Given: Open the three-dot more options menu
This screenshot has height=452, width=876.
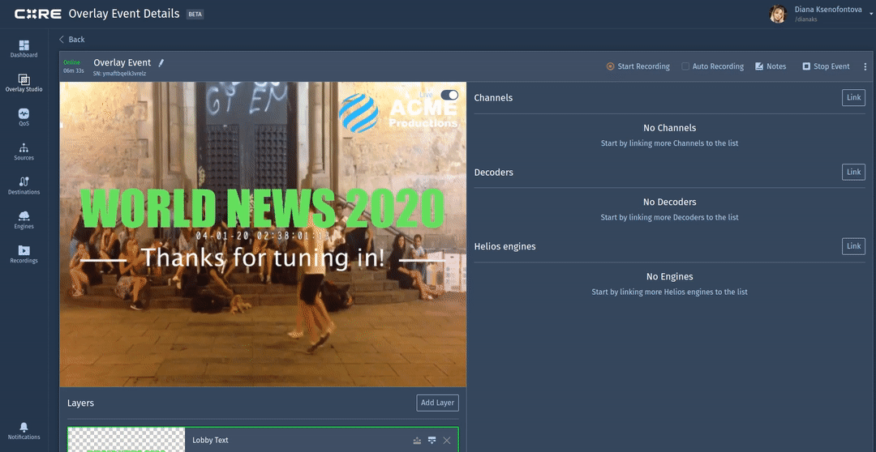Looking at the screenshot, I should (865, 66).
